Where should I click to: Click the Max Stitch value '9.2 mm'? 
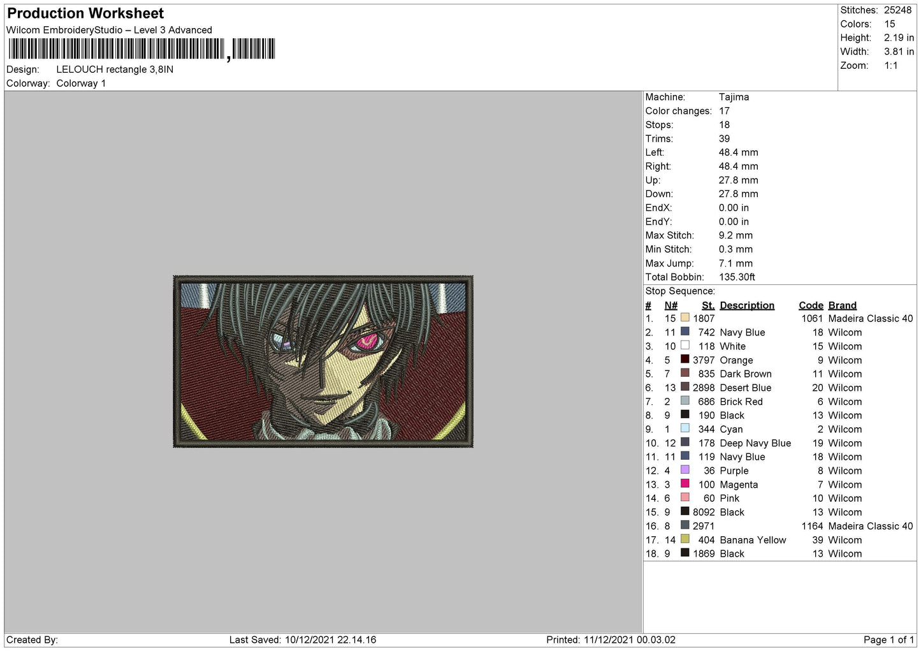coord(736,235)
